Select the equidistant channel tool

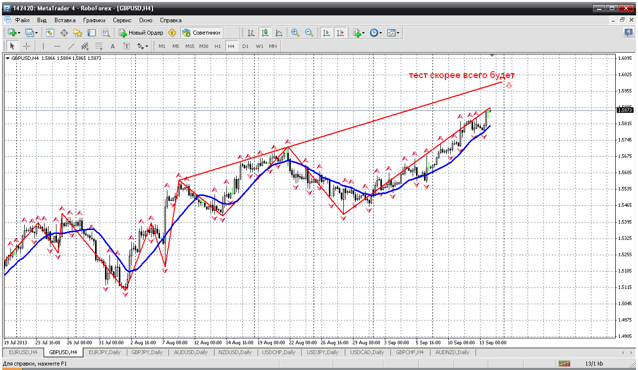tap(85, 46)
